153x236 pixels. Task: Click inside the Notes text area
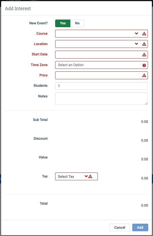click(101, 99)
